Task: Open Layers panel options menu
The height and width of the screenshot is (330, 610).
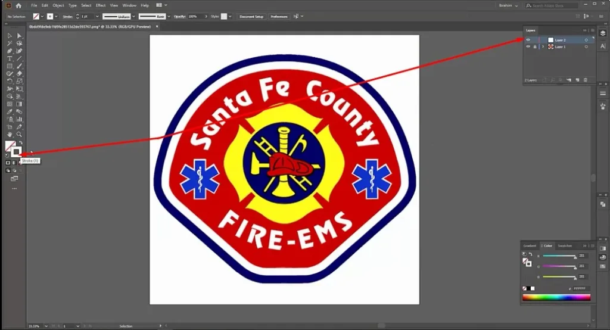Action: [x=593, y=30]
